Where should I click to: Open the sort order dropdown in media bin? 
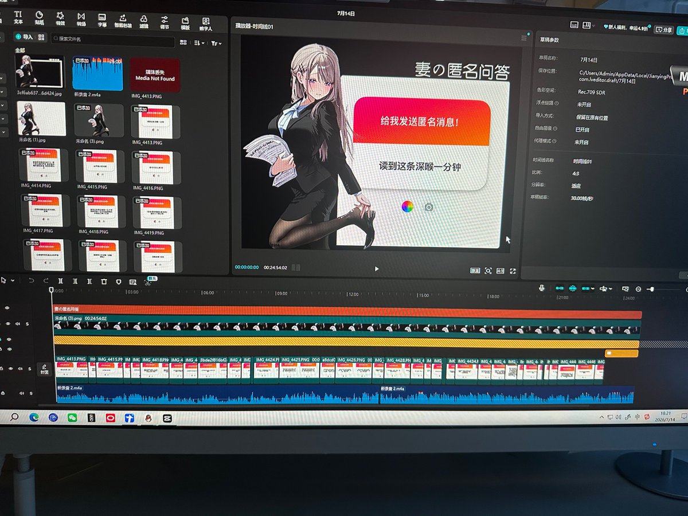tap(199, 43)
